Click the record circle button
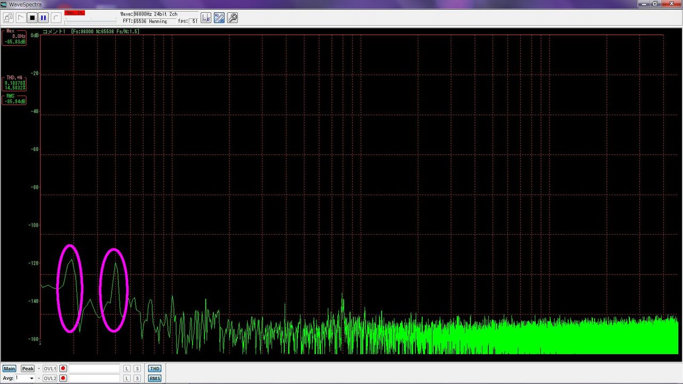This screenshot has height=384, width=683. pos(56,18)
